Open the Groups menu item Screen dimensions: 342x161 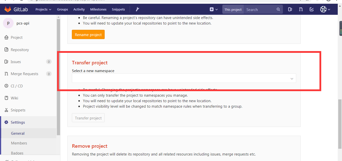point(62,9)
